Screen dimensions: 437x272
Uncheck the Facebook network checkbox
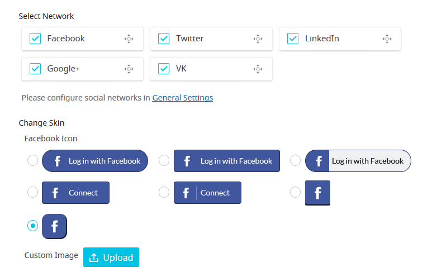click(x=35, y=39)
